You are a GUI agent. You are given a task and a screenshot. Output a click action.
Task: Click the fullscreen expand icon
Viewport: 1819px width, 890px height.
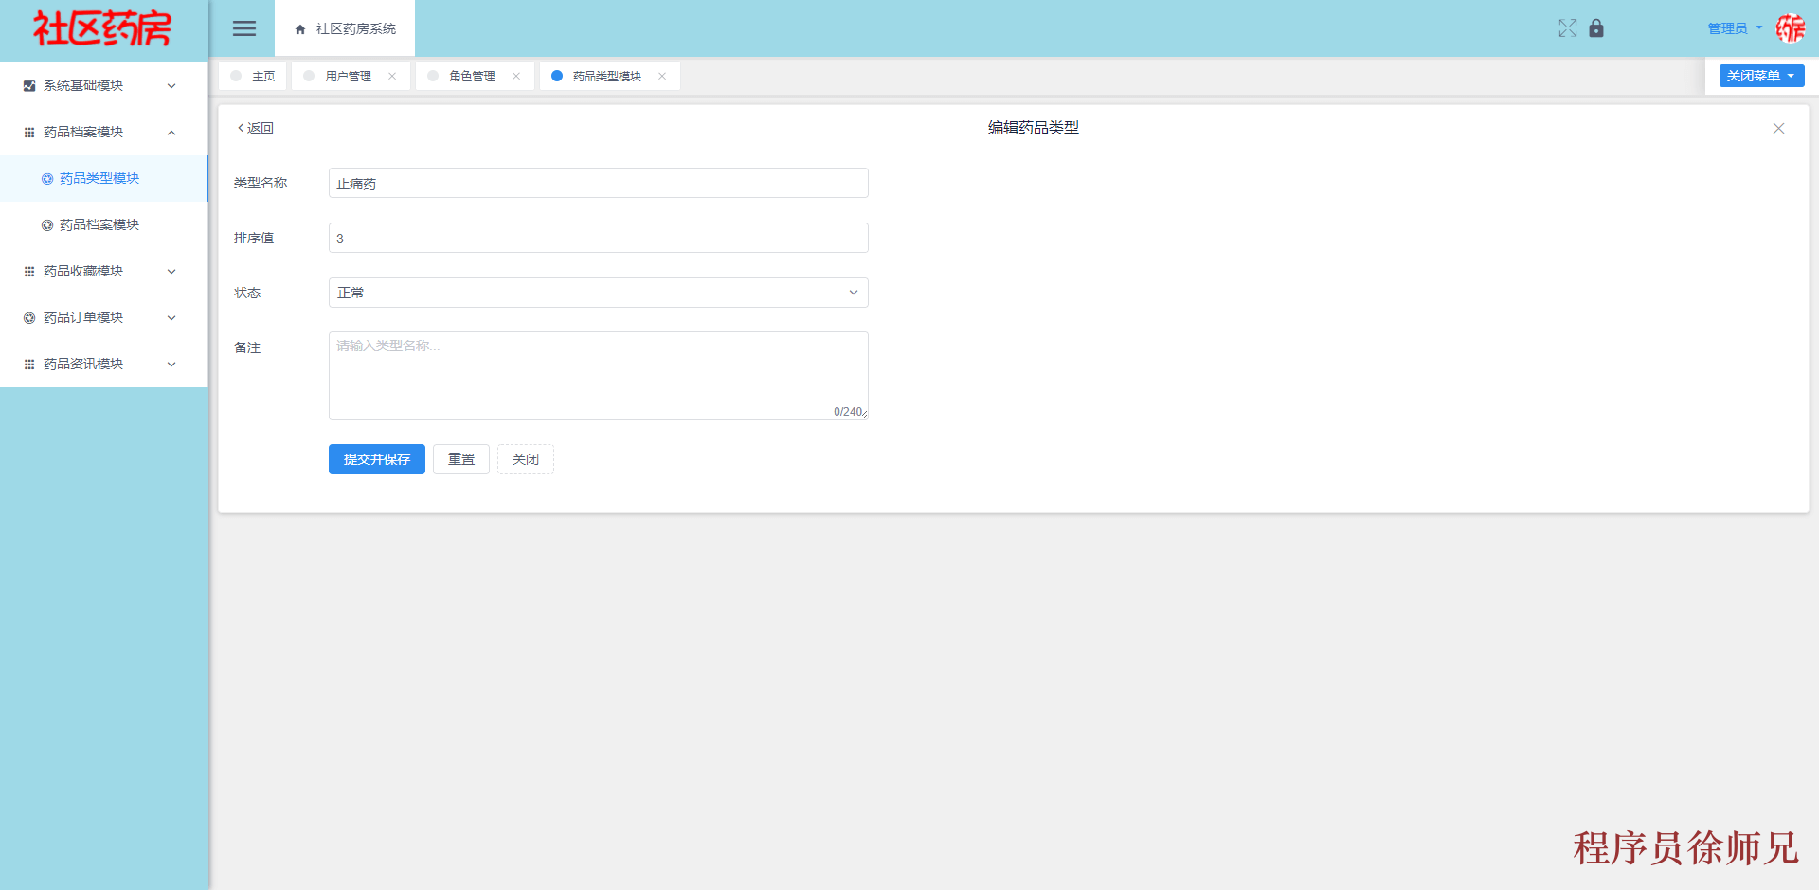pos(1568,28)
